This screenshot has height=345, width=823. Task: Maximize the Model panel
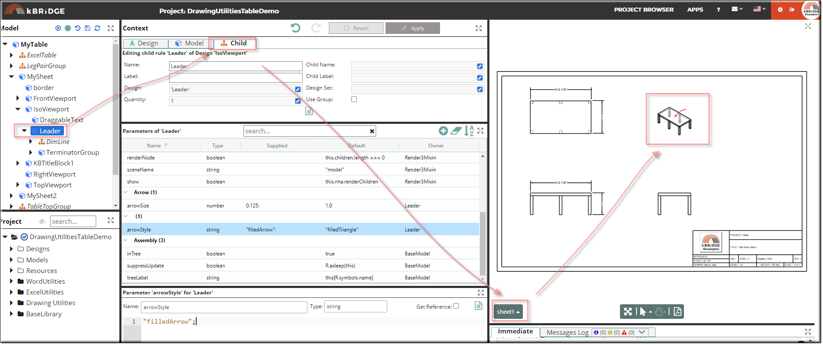(111, 28)
